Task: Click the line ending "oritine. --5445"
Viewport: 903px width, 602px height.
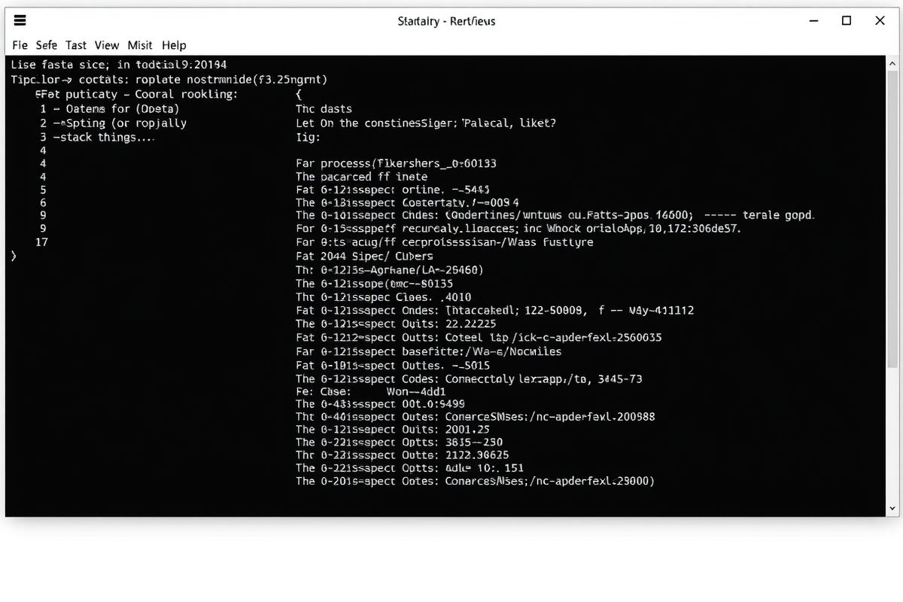Action: point(394,190)
